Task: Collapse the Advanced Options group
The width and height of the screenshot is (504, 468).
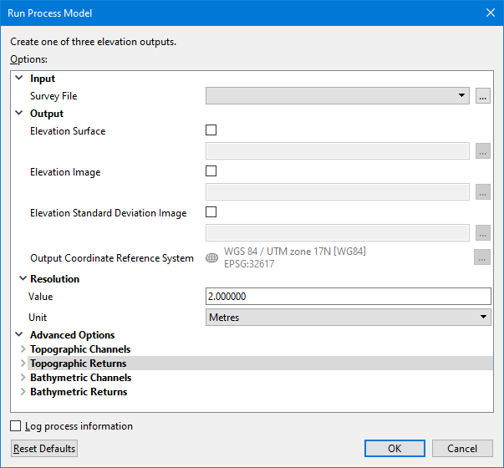Action: pos(19,335)
